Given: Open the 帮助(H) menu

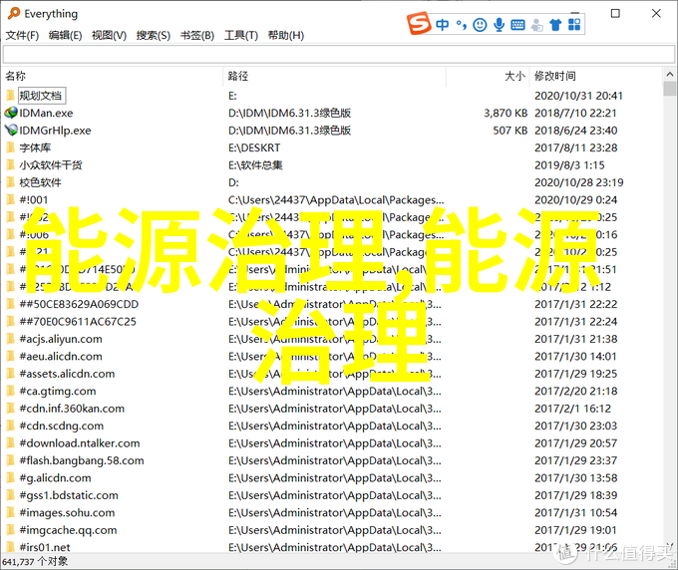Looking at the screenshot, I should tap(286, 36).
